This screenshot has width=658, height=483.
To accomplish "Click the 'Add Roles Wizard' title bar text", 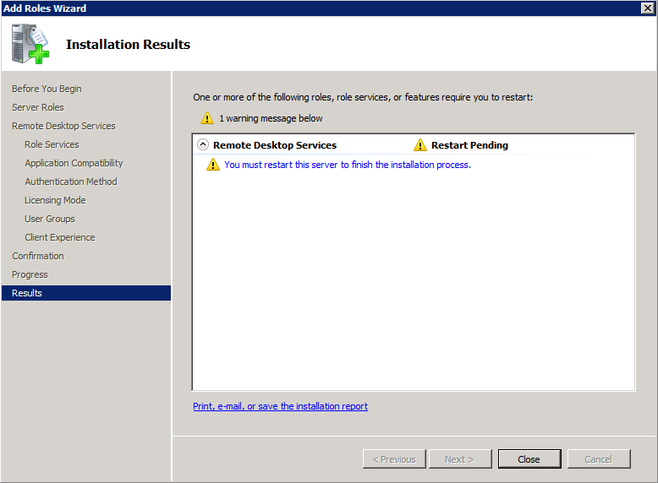I will (45, 8).
